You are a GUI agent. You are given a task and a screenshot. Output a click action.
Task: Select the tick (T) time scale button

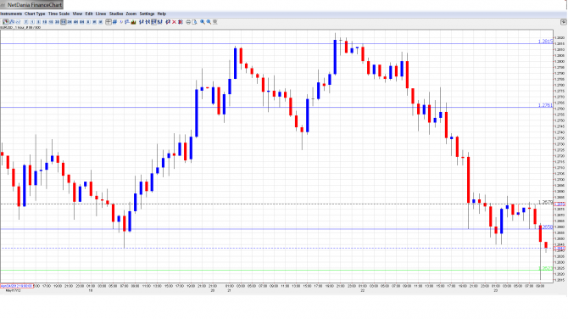[25, 22]
